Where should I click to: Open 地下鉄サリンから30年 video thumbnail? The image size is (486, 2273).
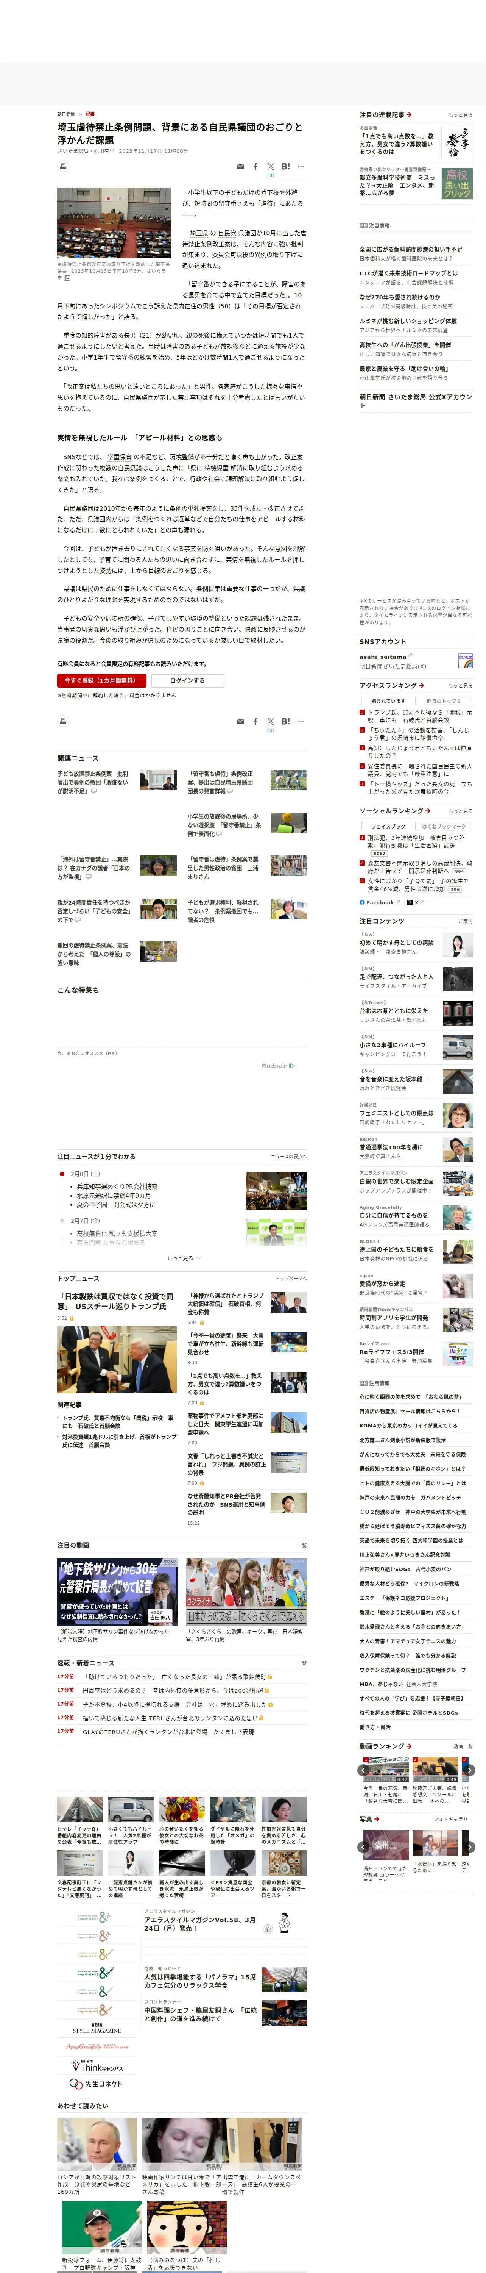pyautogui.click(x=117, y=1592)
